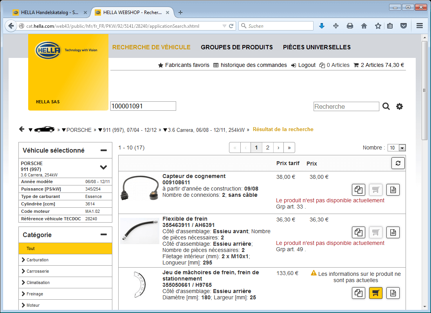This screenshot has height=313, width=431.
Task: Refresh the price list with the reload icon
Action: [x=398, y=163]
